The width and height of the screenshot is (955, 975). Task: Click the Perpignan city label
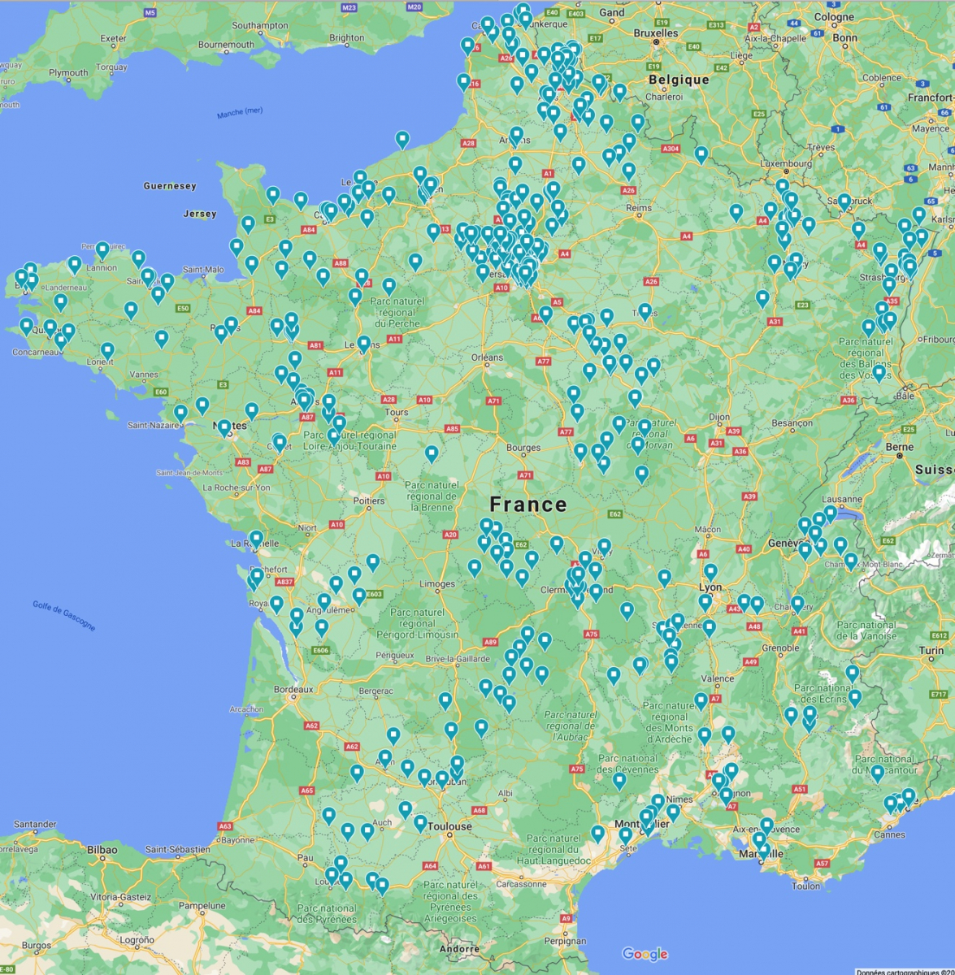(x=566, y=941)
